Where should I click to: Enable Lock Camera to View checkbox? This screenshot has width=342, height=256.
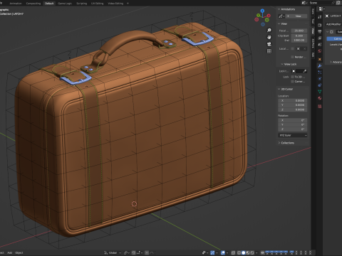[x=293, y=82]
